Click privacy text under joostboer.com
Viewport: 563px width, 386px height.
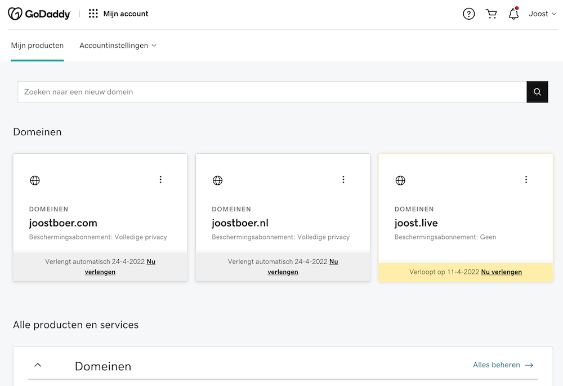pyautogui.click(x=98, y=237)
